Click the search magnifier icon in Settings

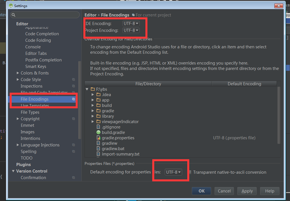[13, 15]
